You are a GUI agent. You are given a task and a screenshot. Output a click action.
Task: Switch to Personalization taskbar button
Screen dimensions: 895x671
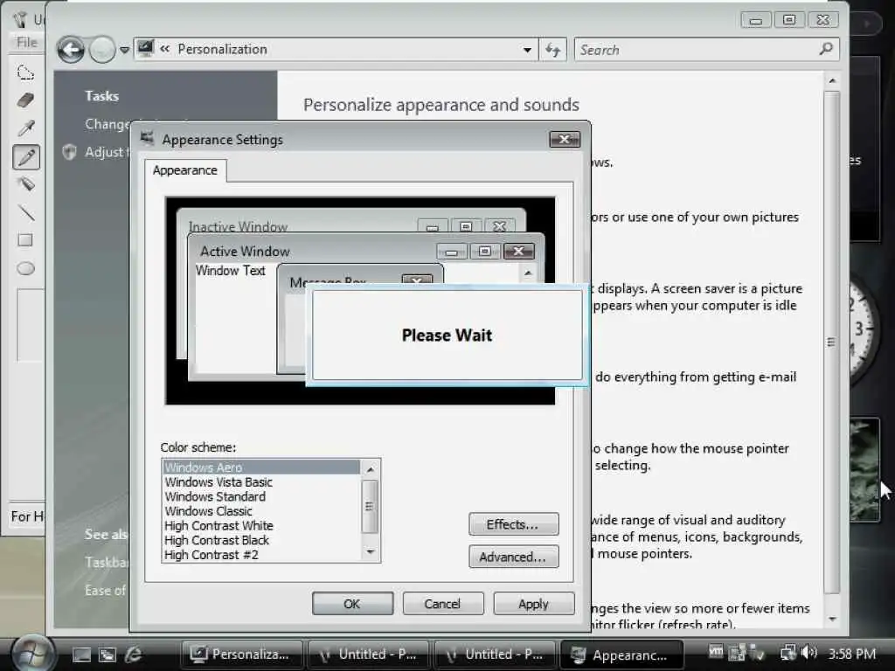(243, 654)
